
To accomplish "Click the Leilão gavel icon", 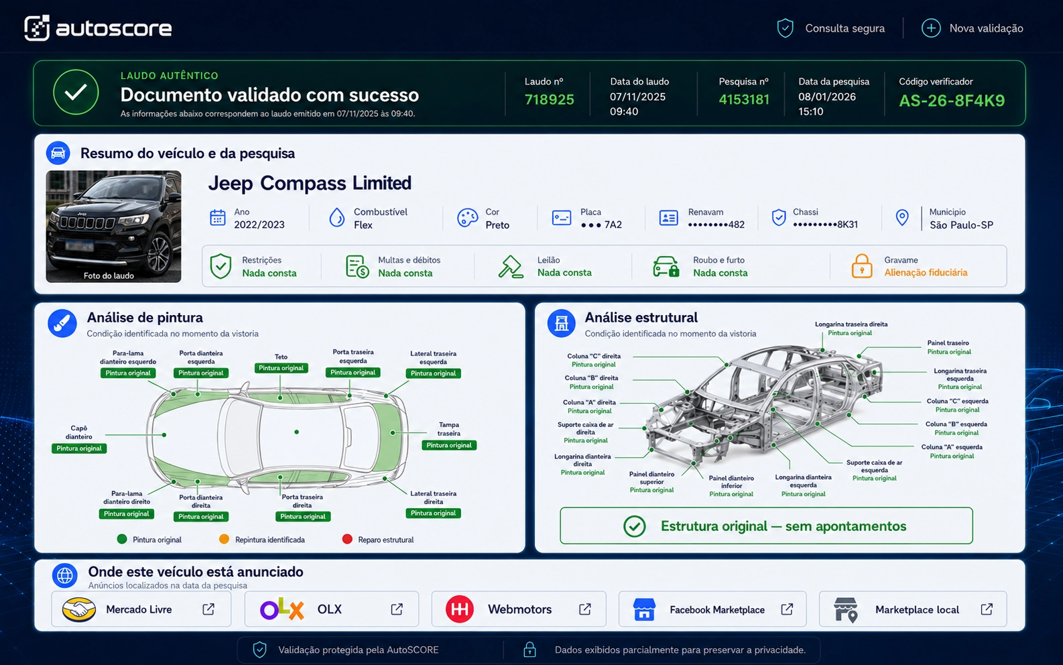I will [511, 266].
